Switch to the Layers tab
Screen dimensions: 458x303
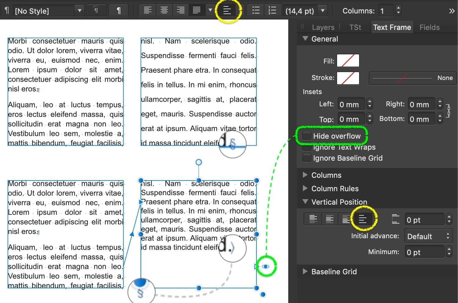coord(323,27)
